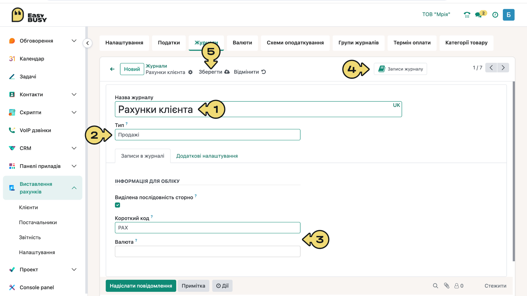527x296 pixels.
Task: Open the Категорії товару tab
Action: click(466, 43)
